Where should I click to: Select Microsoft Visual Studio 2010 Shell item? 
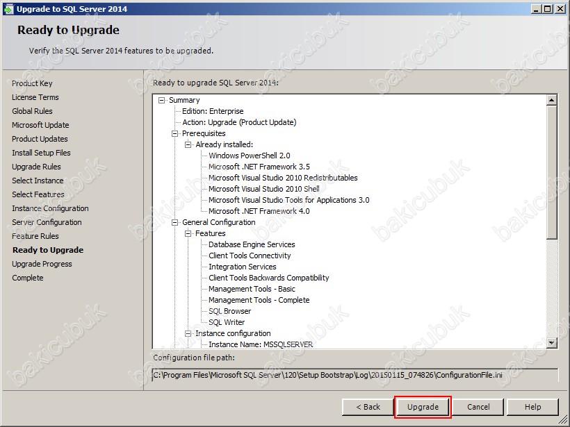click(264, 189)
